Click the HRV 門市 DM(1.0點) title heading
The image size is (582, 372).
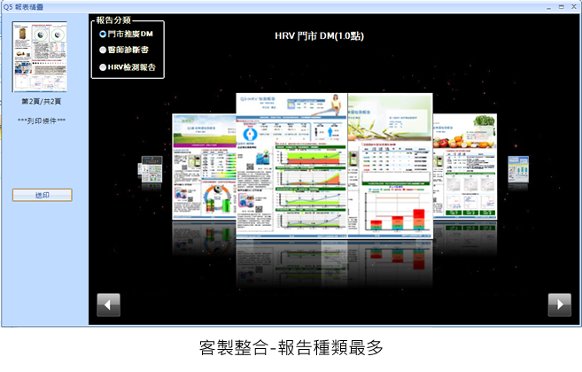coord(320,36)
